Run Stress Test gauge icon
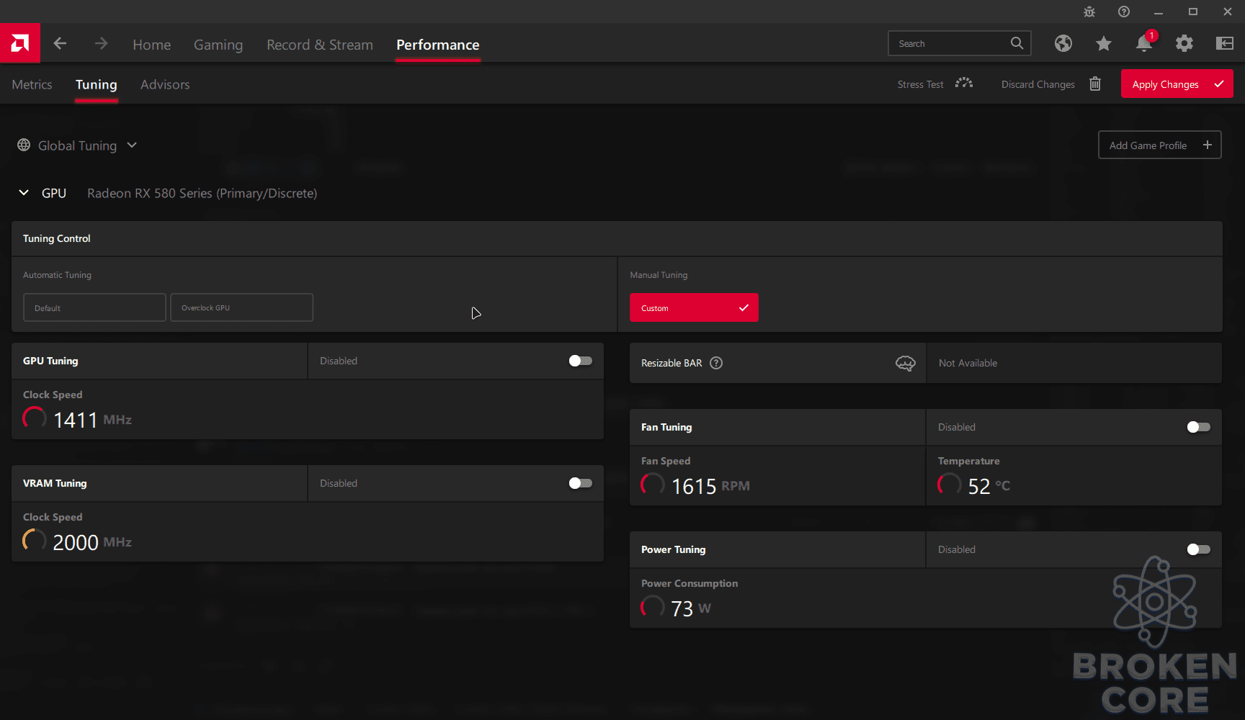Viewport: 1245px width, 720px height. pos(964,84)
